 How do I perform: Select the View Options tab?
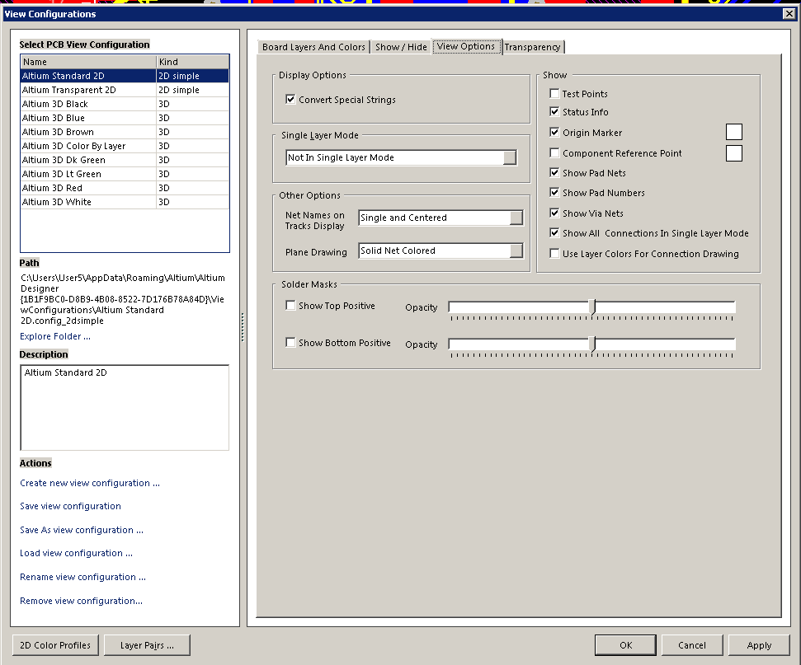point(466,46)
